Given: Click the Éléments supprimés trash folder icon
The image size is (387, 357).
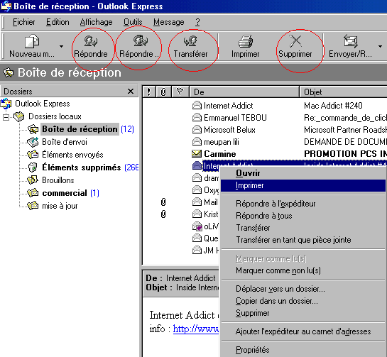Looking at the screenshot, I should 33,167.
